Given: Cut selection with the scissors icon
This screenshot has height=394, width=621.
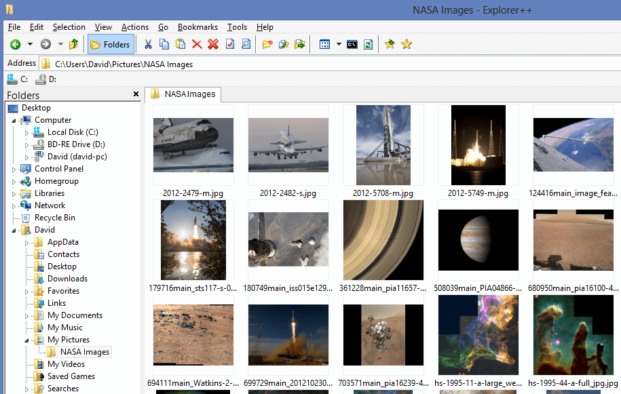Looking at the screenshot, I should coord(148,44).
